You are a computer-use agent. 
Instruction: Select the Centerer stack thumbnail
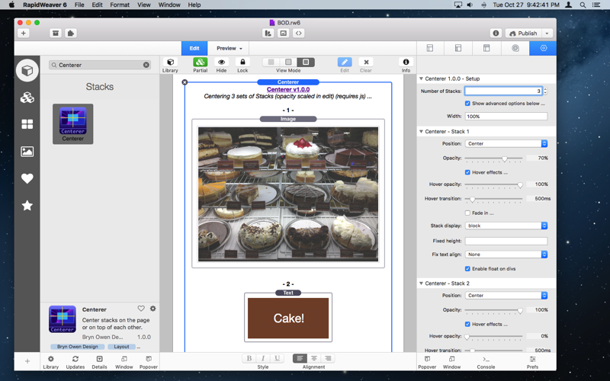pyautogui.click(x=72, y=124)
